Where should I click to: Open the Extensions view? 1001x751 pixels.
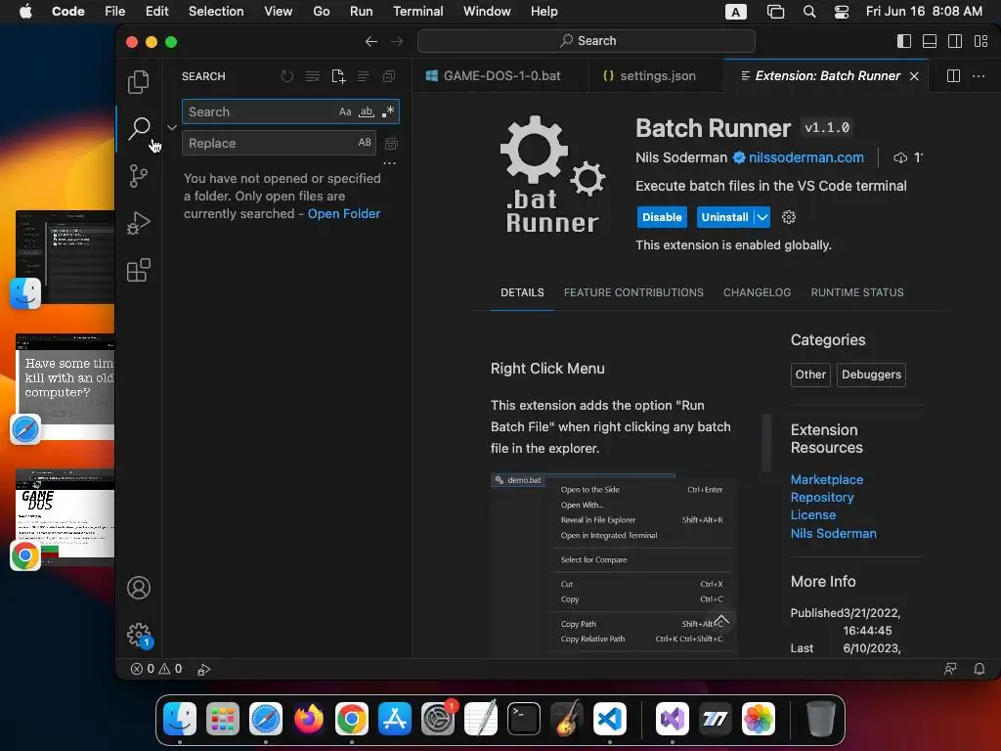point(139,270)
